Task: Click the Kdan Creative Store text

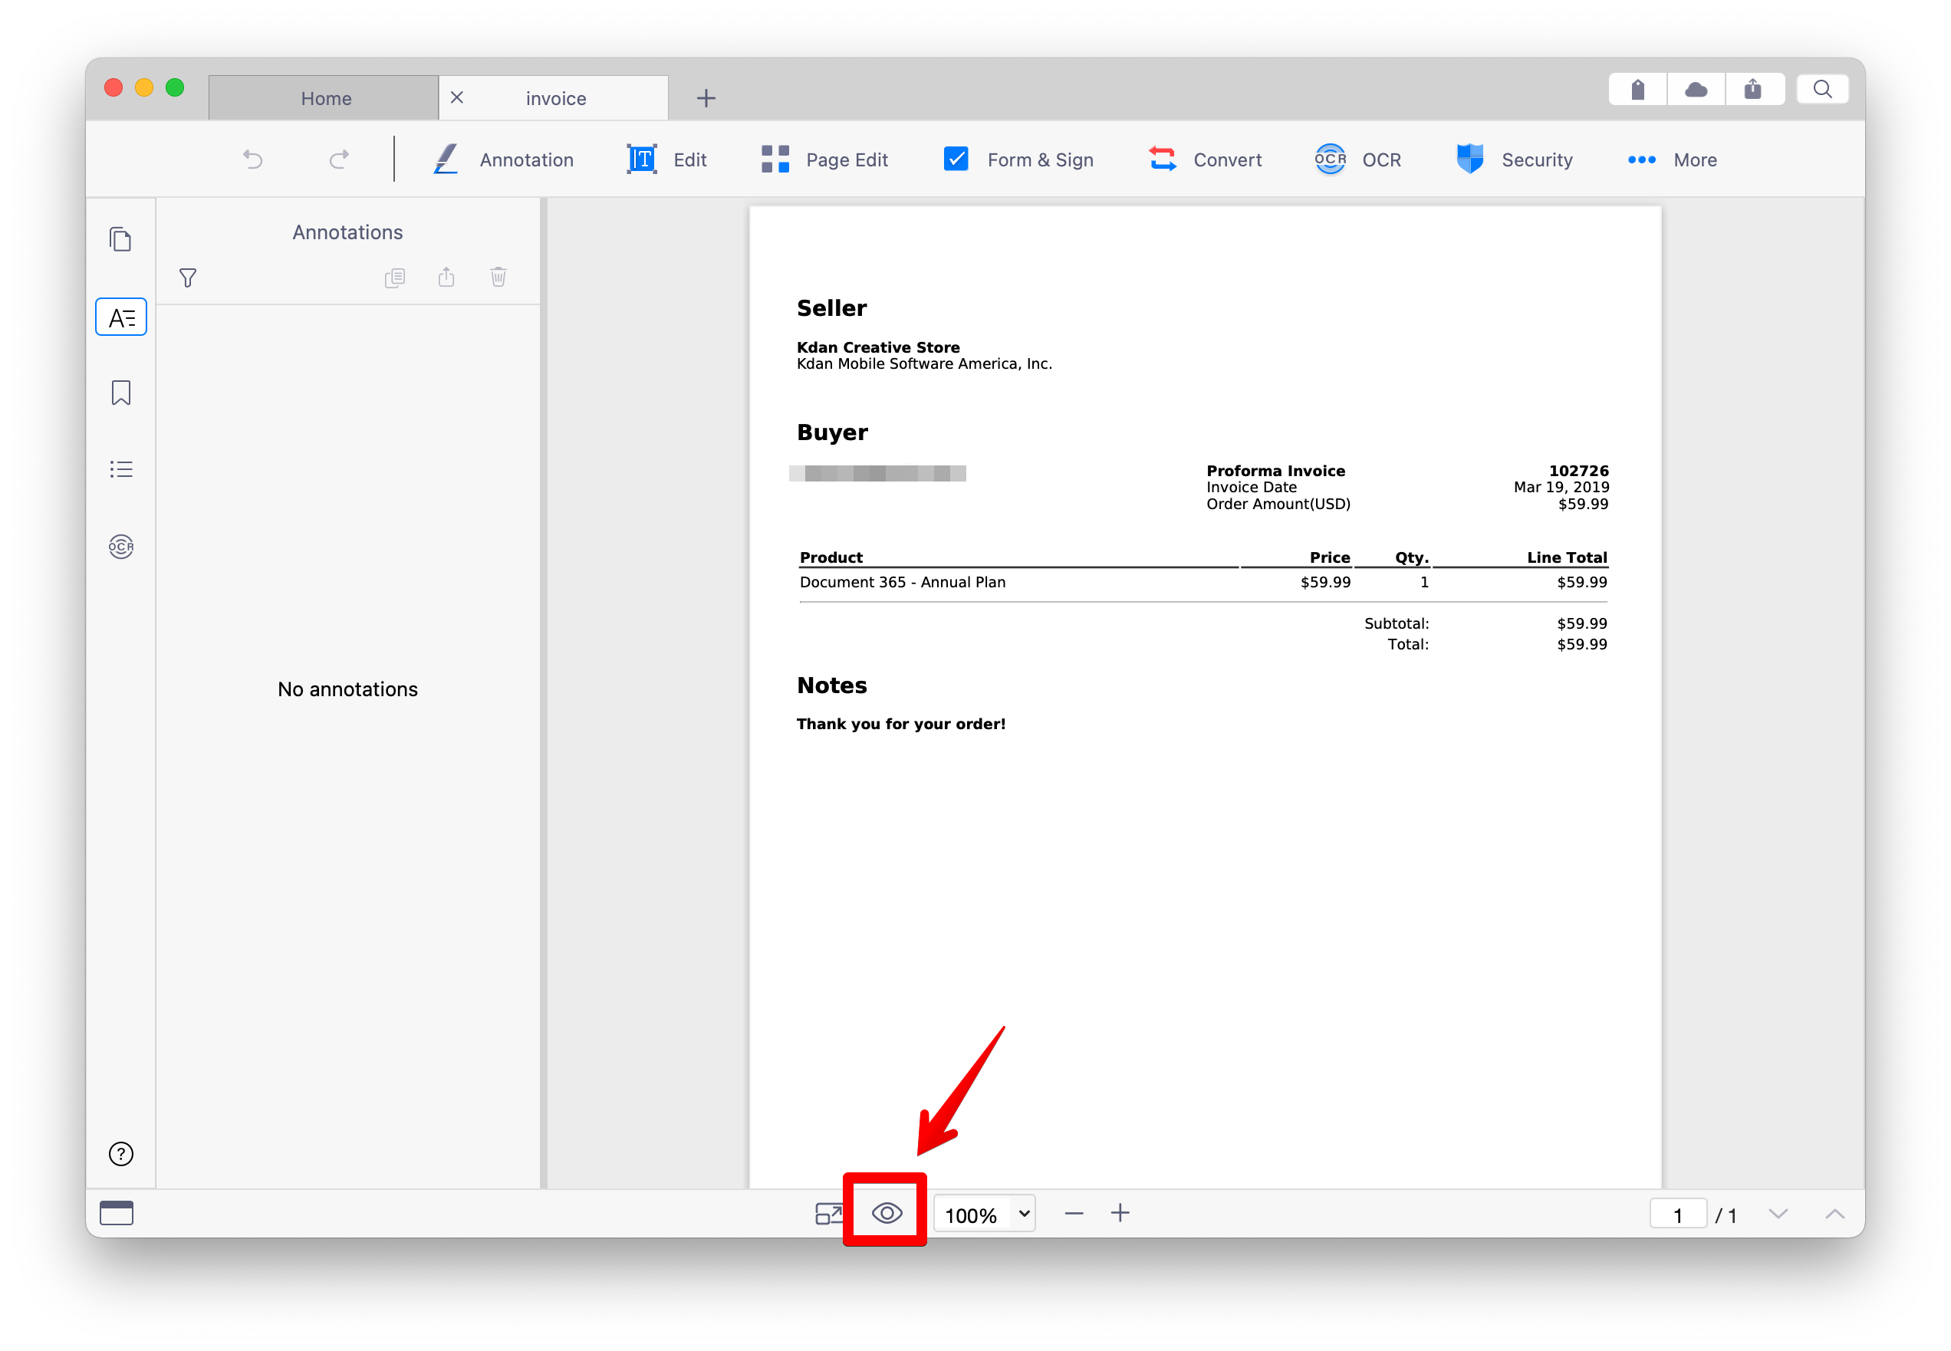Action: click(879, 347)
